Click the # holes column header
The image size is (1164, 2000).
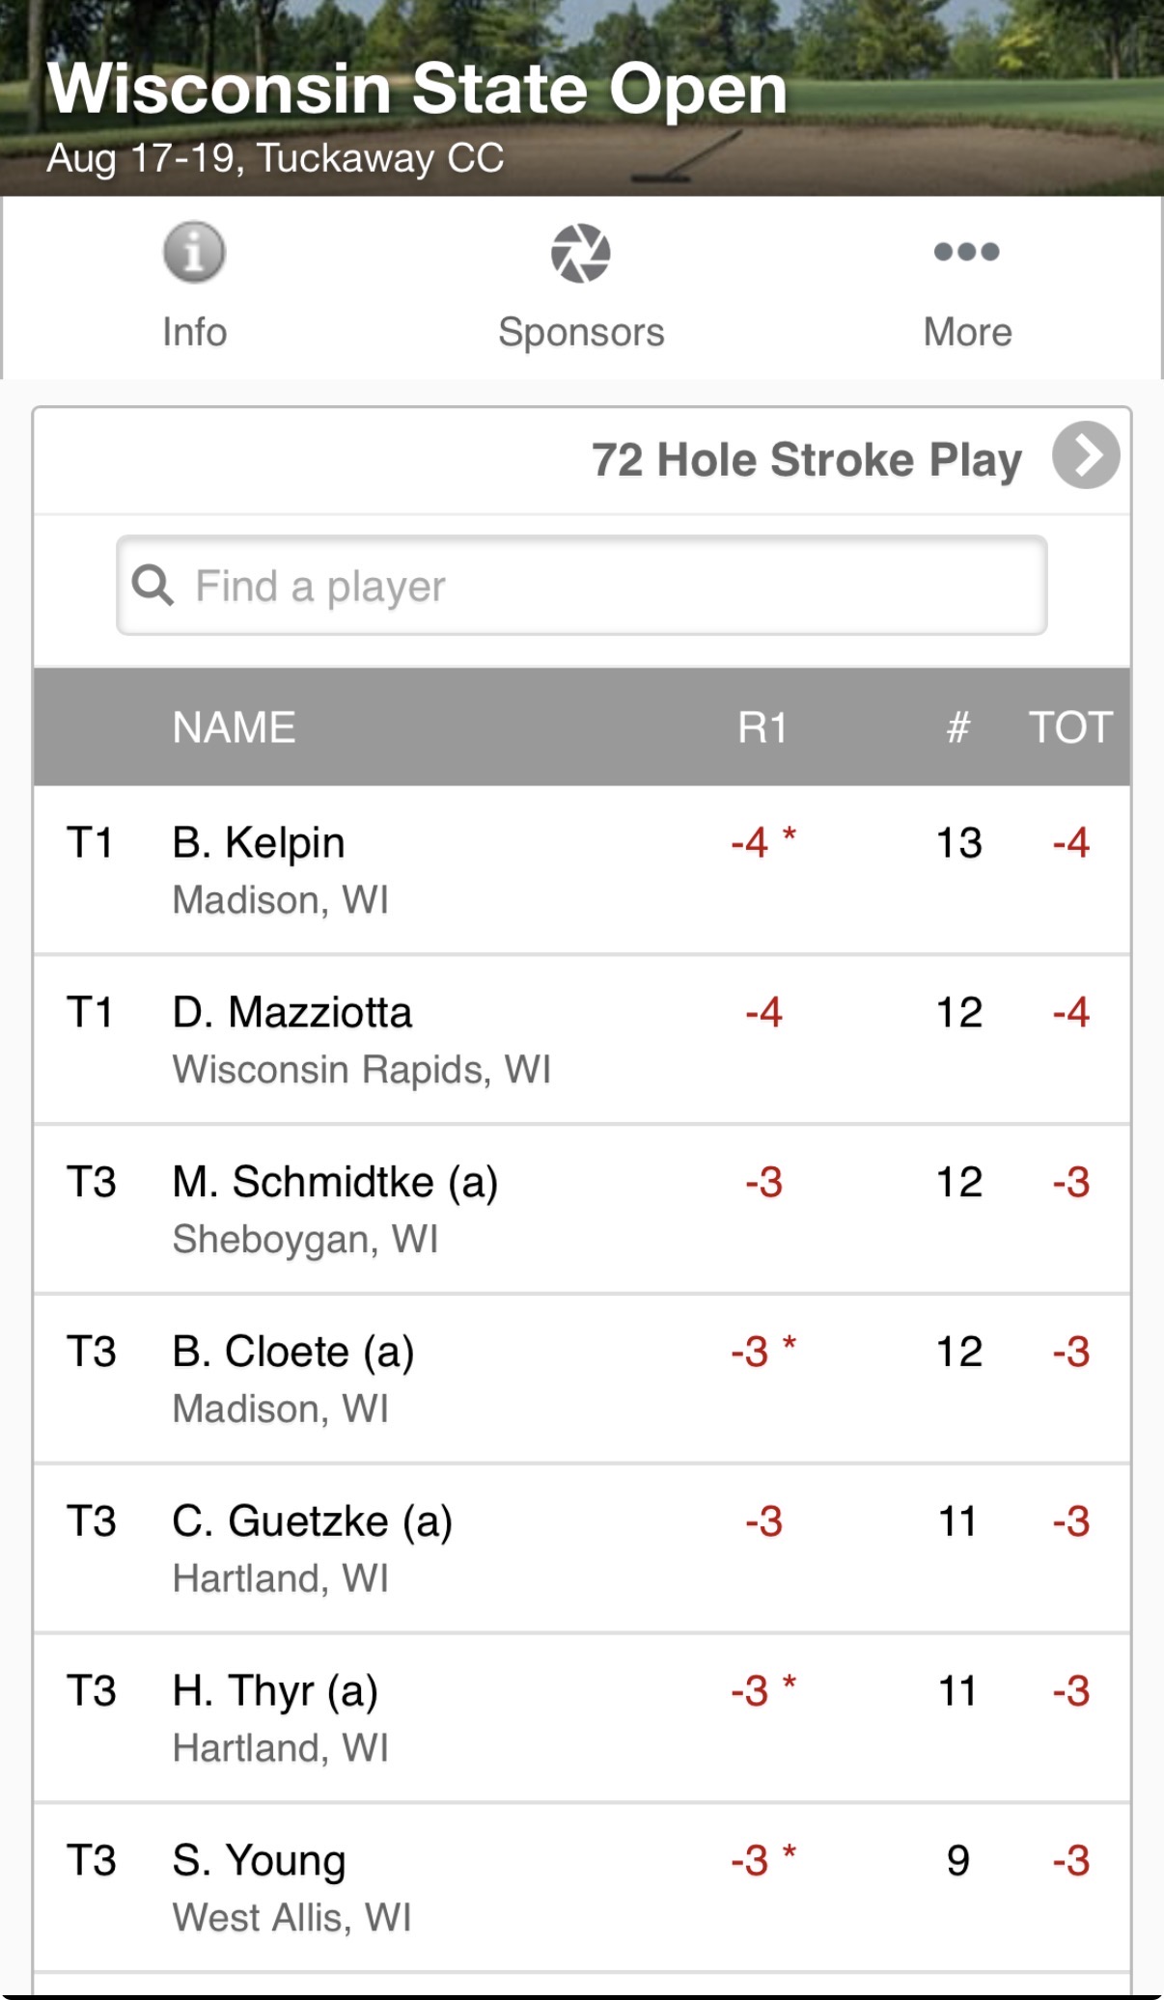957,727
